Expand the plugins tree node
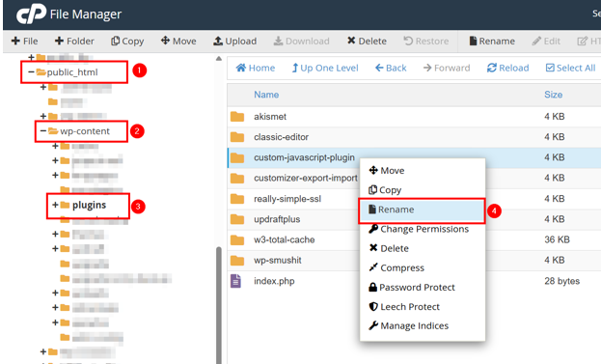 tap(55, 205)
